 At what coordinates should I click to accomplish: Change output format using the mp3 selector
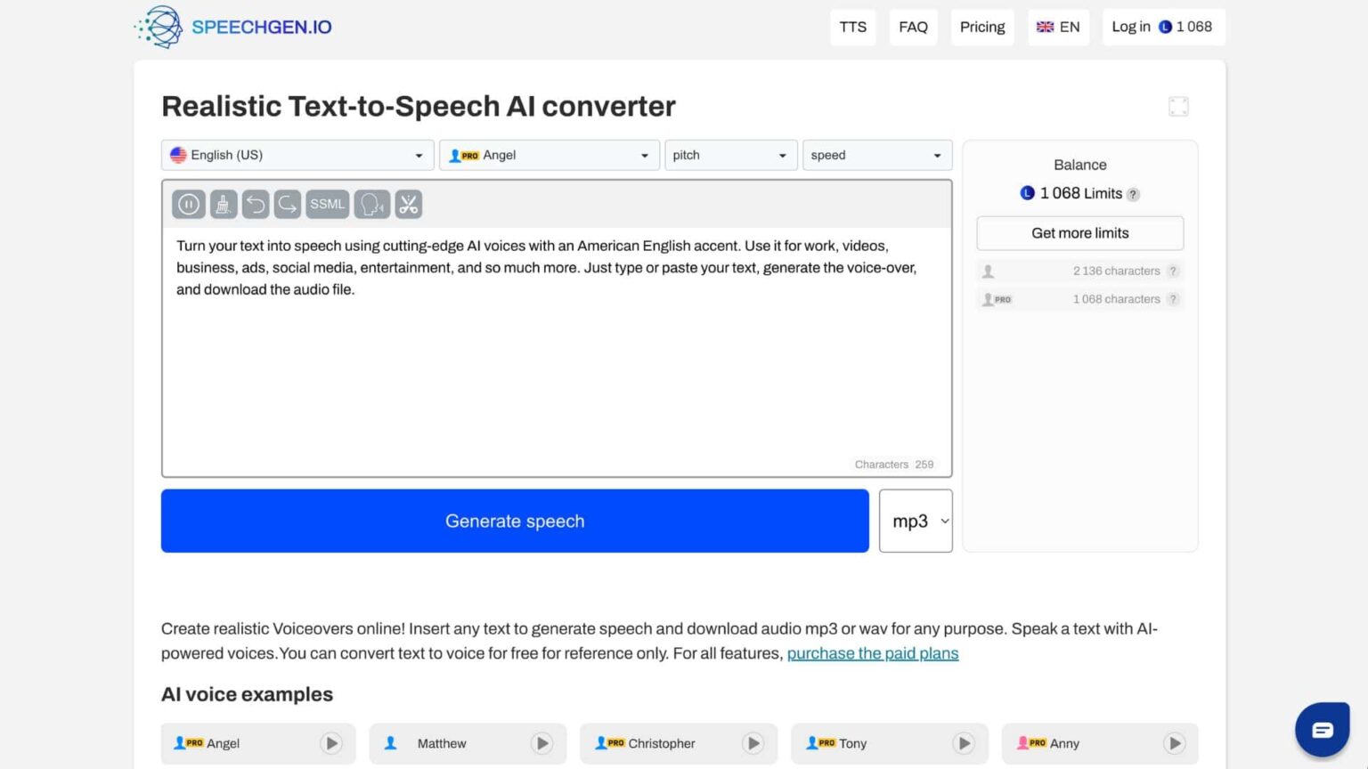click(x=916, y=521)
